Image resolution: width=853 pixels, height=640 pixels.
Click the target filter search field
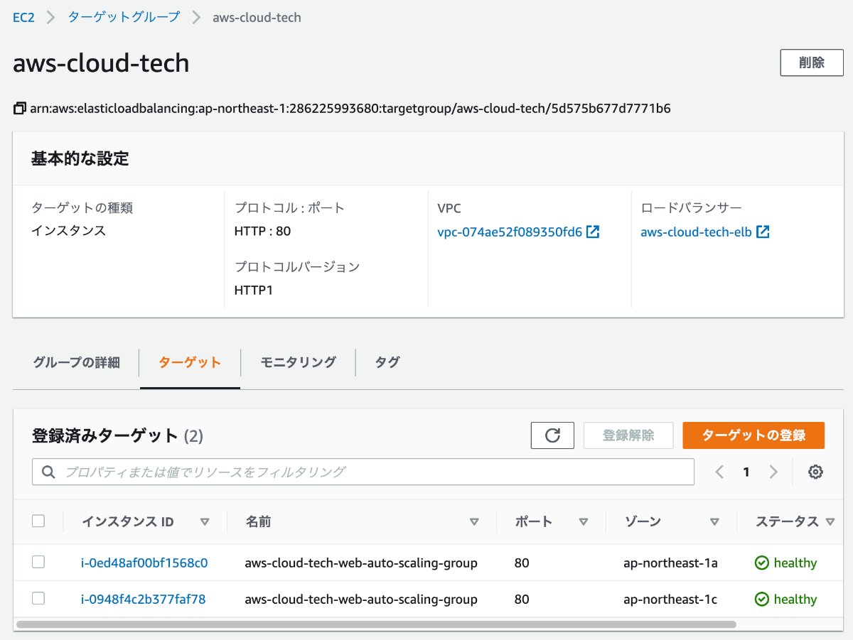coord(363,472)
